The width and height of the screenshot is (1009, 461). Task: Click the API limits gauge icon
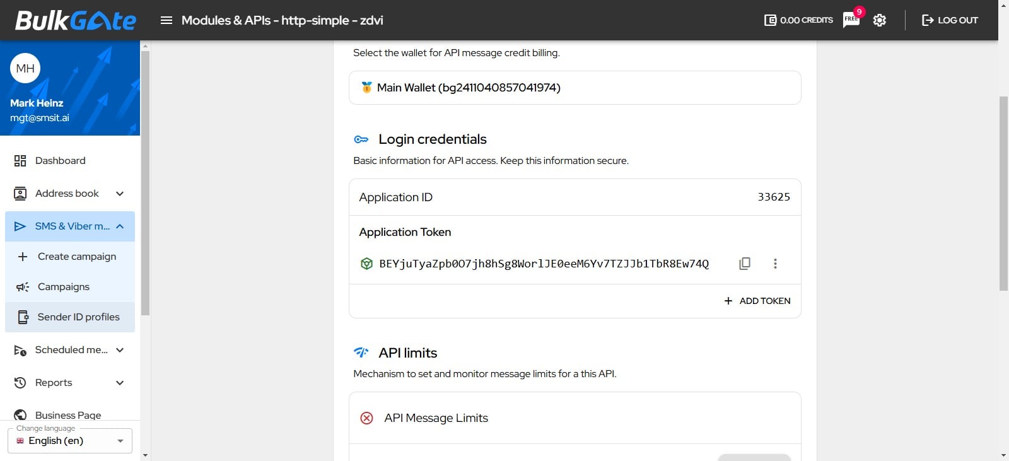click(x=361, y=352)
